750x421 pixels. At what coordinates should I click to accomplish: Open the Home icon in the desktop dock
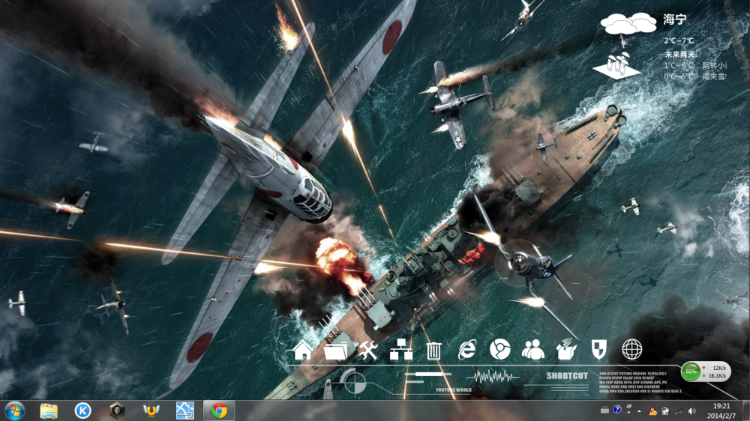(302, 350)
